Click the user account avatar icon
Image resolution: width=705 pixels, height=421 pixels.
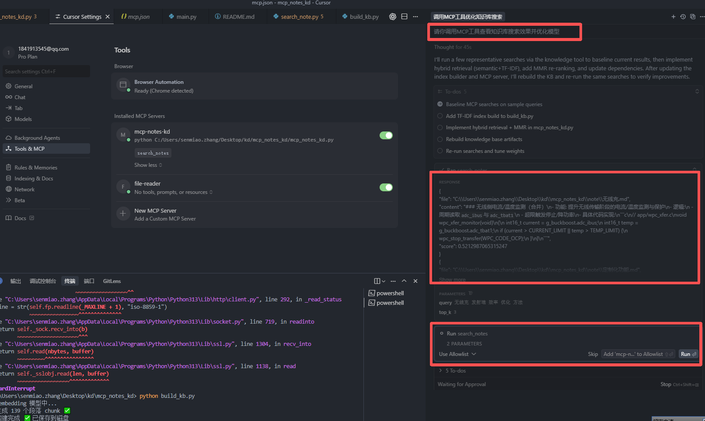(x=8, y=52)
